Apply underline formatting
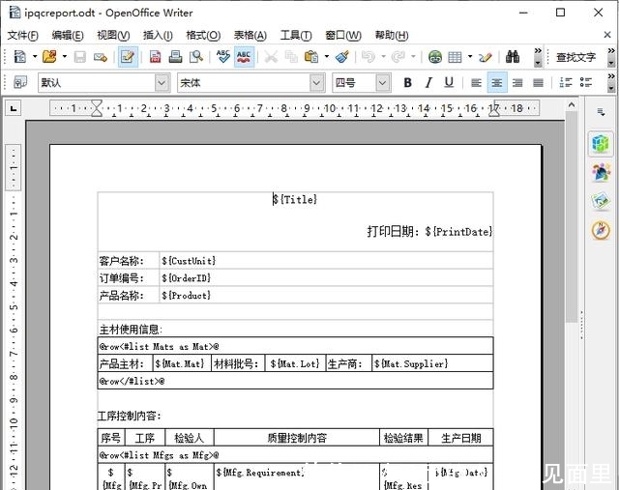The height and width of the screenshot is (490, 619). [449, 82]
